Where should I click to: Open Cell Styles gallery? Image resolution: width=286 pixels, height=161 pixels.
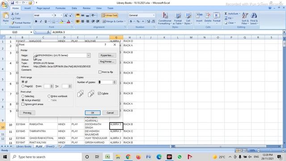188,18
